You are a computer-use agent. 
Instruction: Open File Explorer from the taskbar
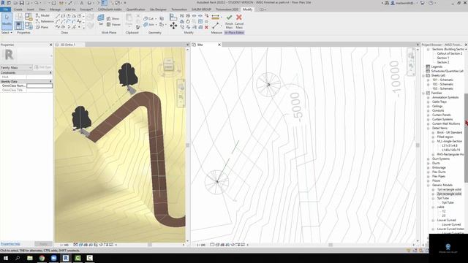coord(30,258)
